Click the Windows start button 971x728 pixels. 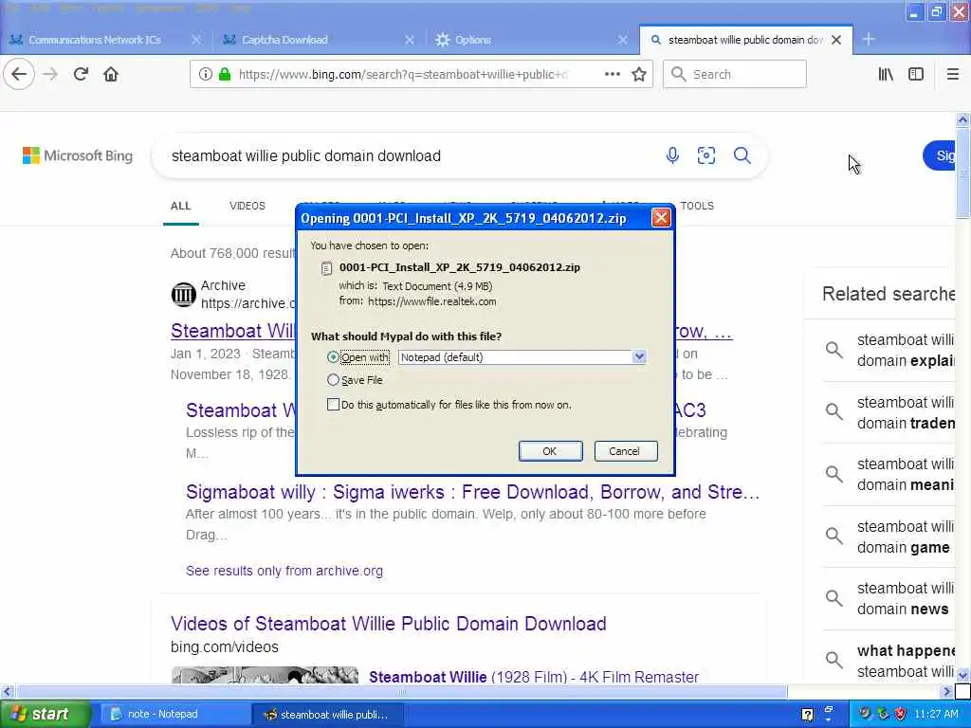(x=44, y=714)
